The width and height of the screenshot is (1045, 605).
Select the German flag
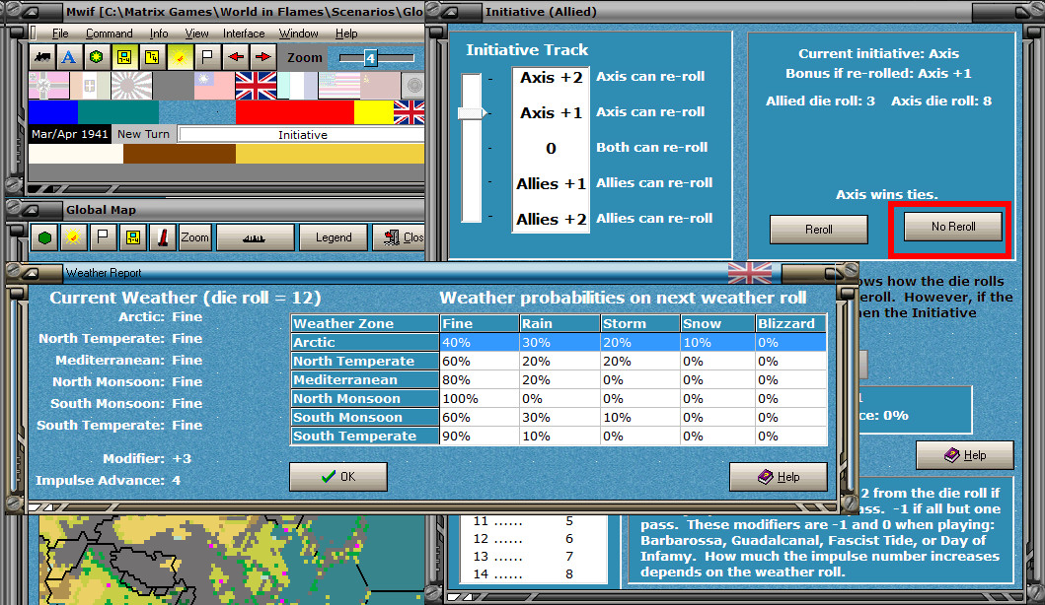pos(48,86)
